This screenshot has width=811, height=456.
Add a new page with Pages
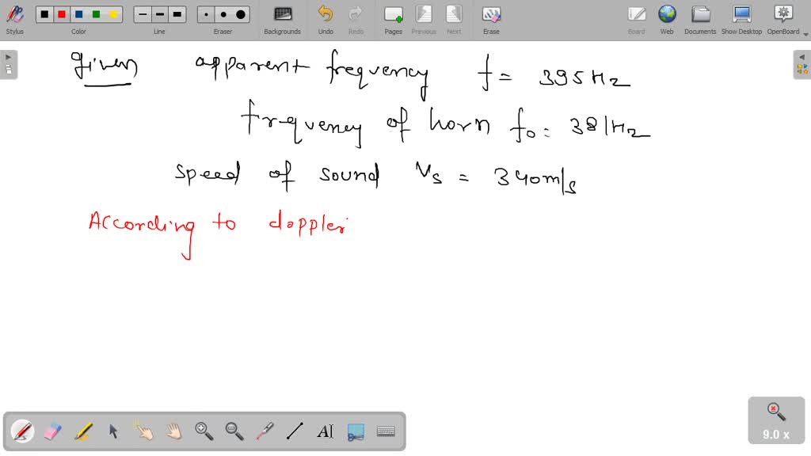point(393,20)
